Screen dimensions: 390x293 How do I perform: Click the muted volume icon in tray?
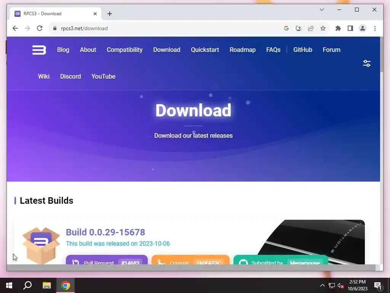click(341, 285)
